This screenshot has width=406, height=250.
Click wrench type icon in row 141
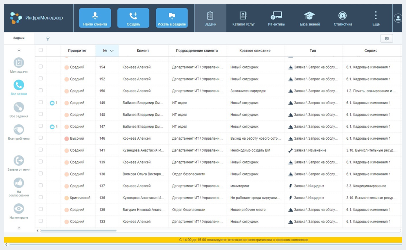point(290,150)
